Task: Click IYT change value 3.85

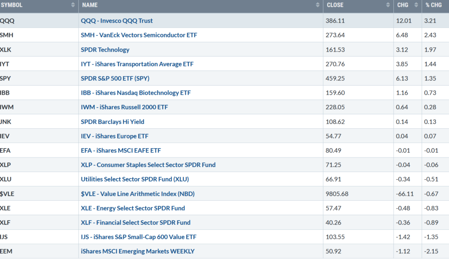Action: [x=402, y=64]
